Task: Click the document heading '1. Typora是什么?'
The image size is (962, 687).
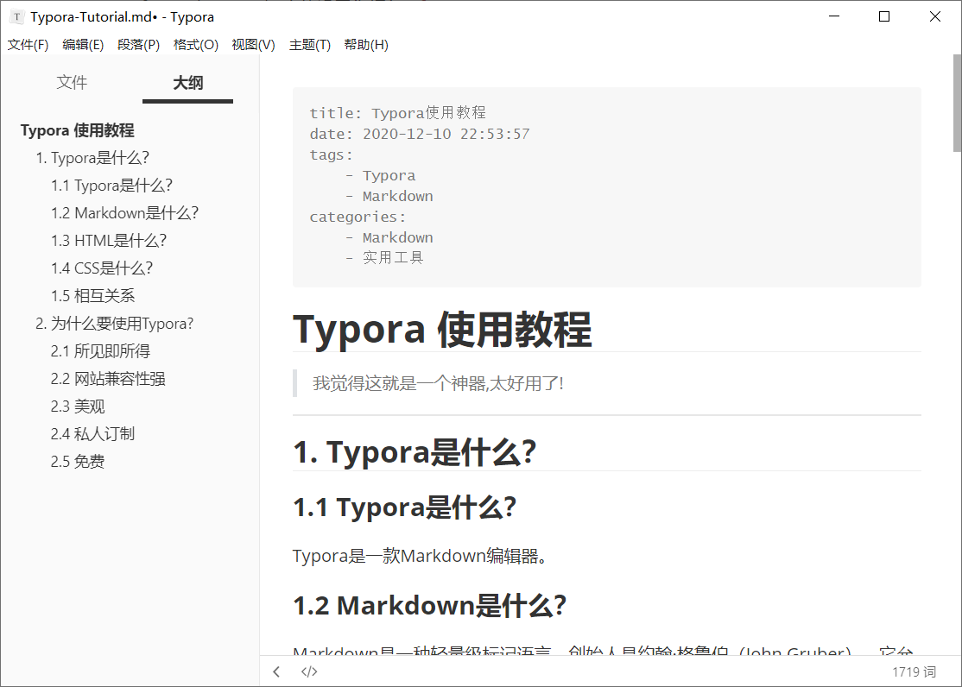Action: click(x=415, y=452)
